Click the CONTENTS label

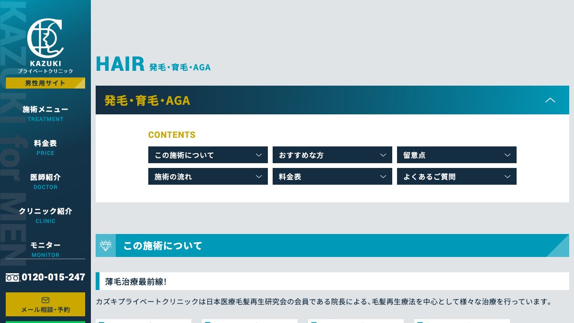172,135
